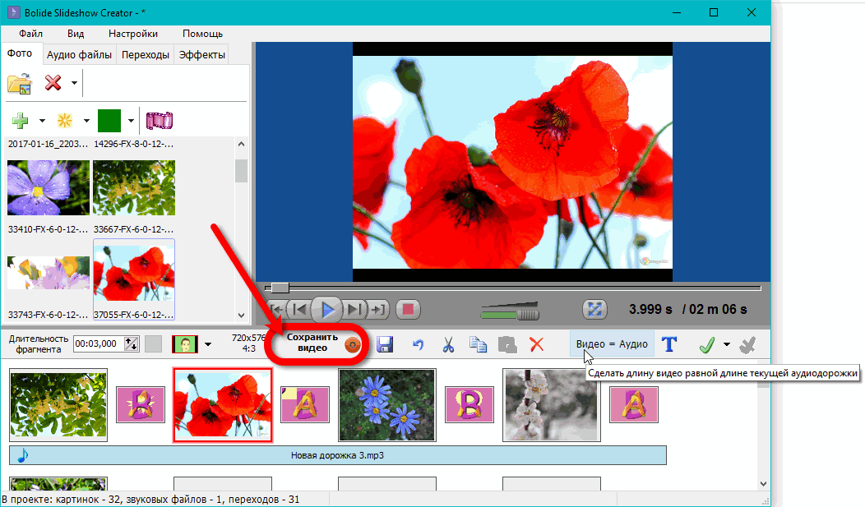
Task: Click the fragment duration input field
Action: click(98, 343)
